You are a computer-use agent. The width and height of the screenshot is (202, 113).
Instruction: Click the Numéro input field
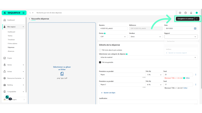pos(113,28)
